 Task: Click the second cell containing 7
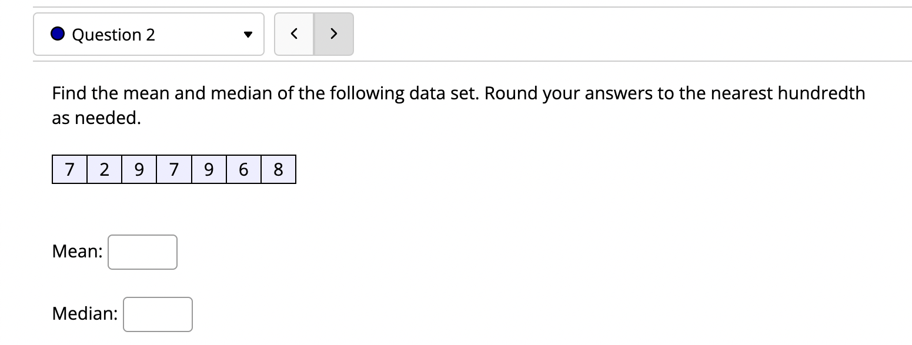(x=173, y=169)
